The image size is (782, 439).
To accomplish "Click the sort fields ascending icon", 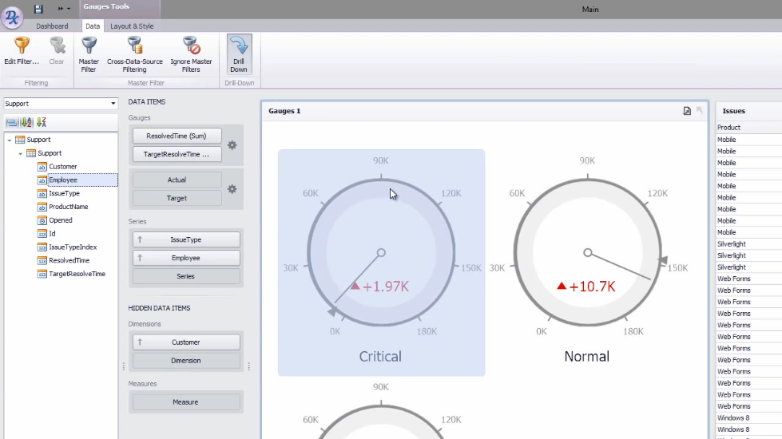I will click(26, 122).
